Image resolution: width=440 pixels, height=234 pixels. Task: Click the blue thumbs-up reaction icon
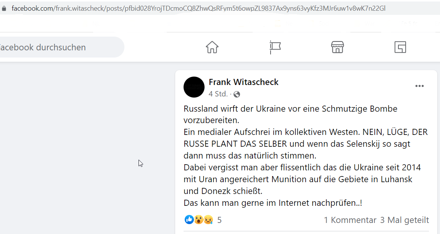(x=189, y=220)
